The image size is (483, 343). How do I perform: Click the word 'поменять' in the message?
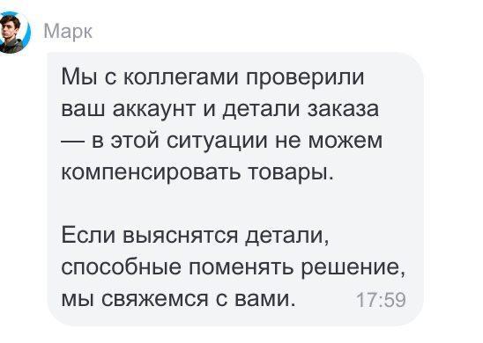(241, 268)
